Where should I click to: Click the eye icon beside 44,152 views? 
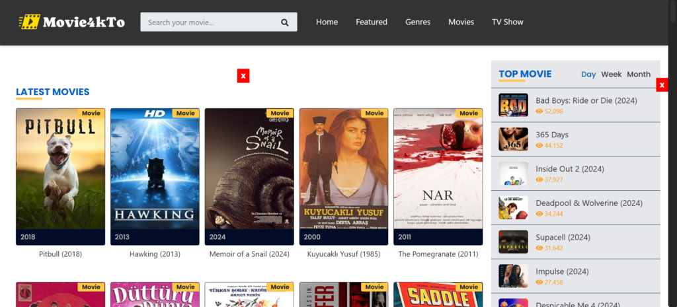(539, 145)
